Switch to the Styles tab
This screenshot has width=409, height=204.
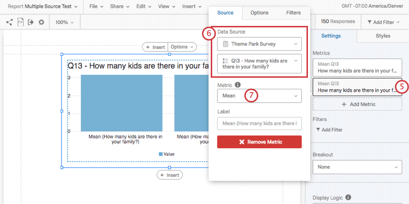pyautogui.click(x=383, y=36)
